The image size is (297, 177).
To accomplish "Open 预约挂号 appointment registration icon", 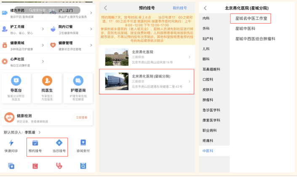I will coord(35,143).
